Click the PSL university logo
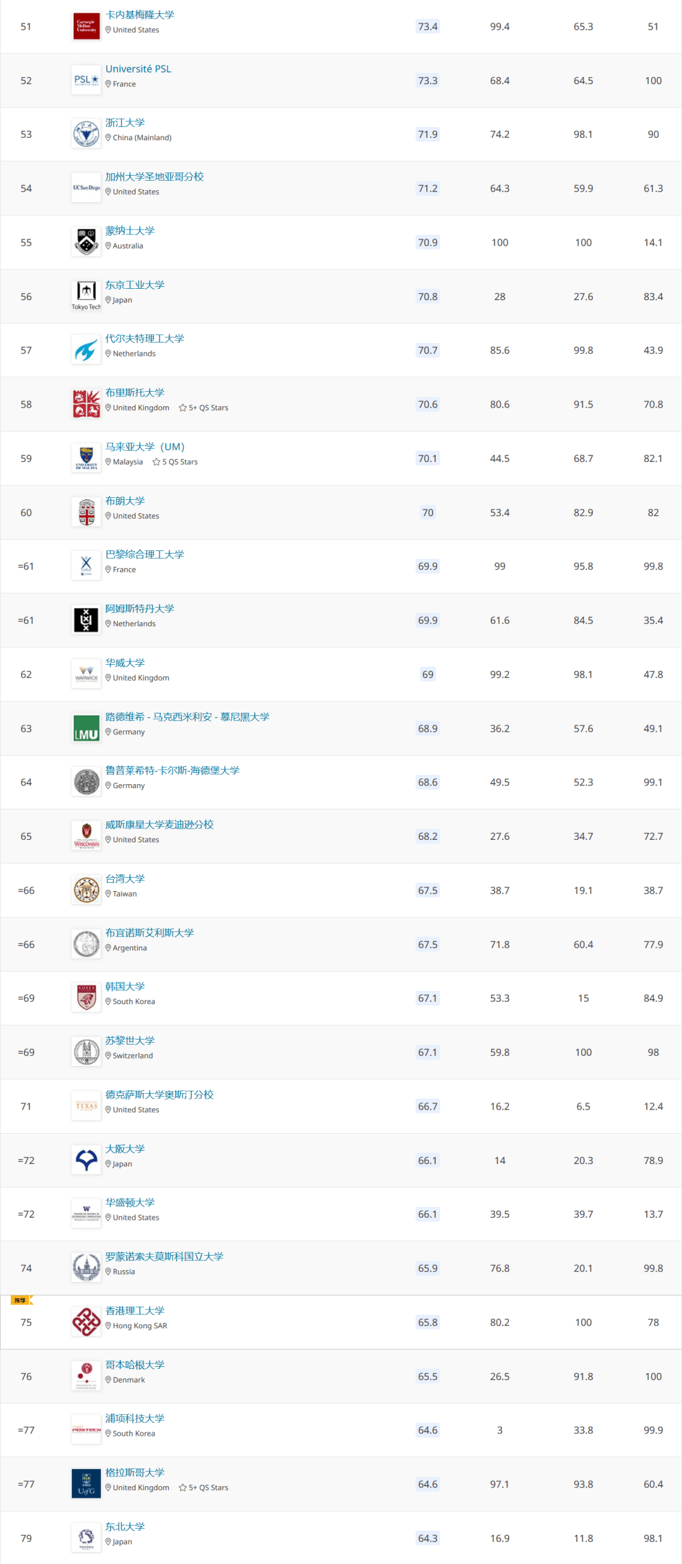The height and width of the screenshot is (1564, 682). coord(87,80)
